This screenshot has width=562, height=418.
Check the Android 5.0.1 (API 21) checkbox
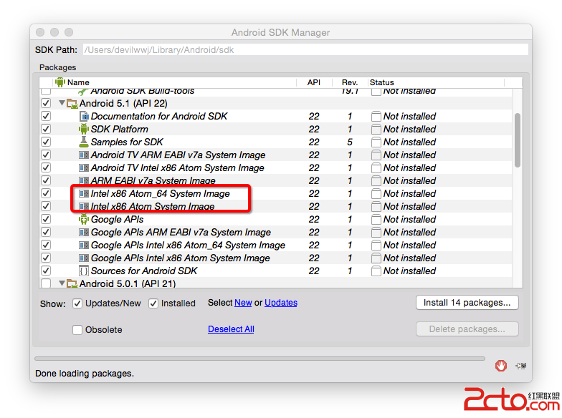tap(46, 283)
